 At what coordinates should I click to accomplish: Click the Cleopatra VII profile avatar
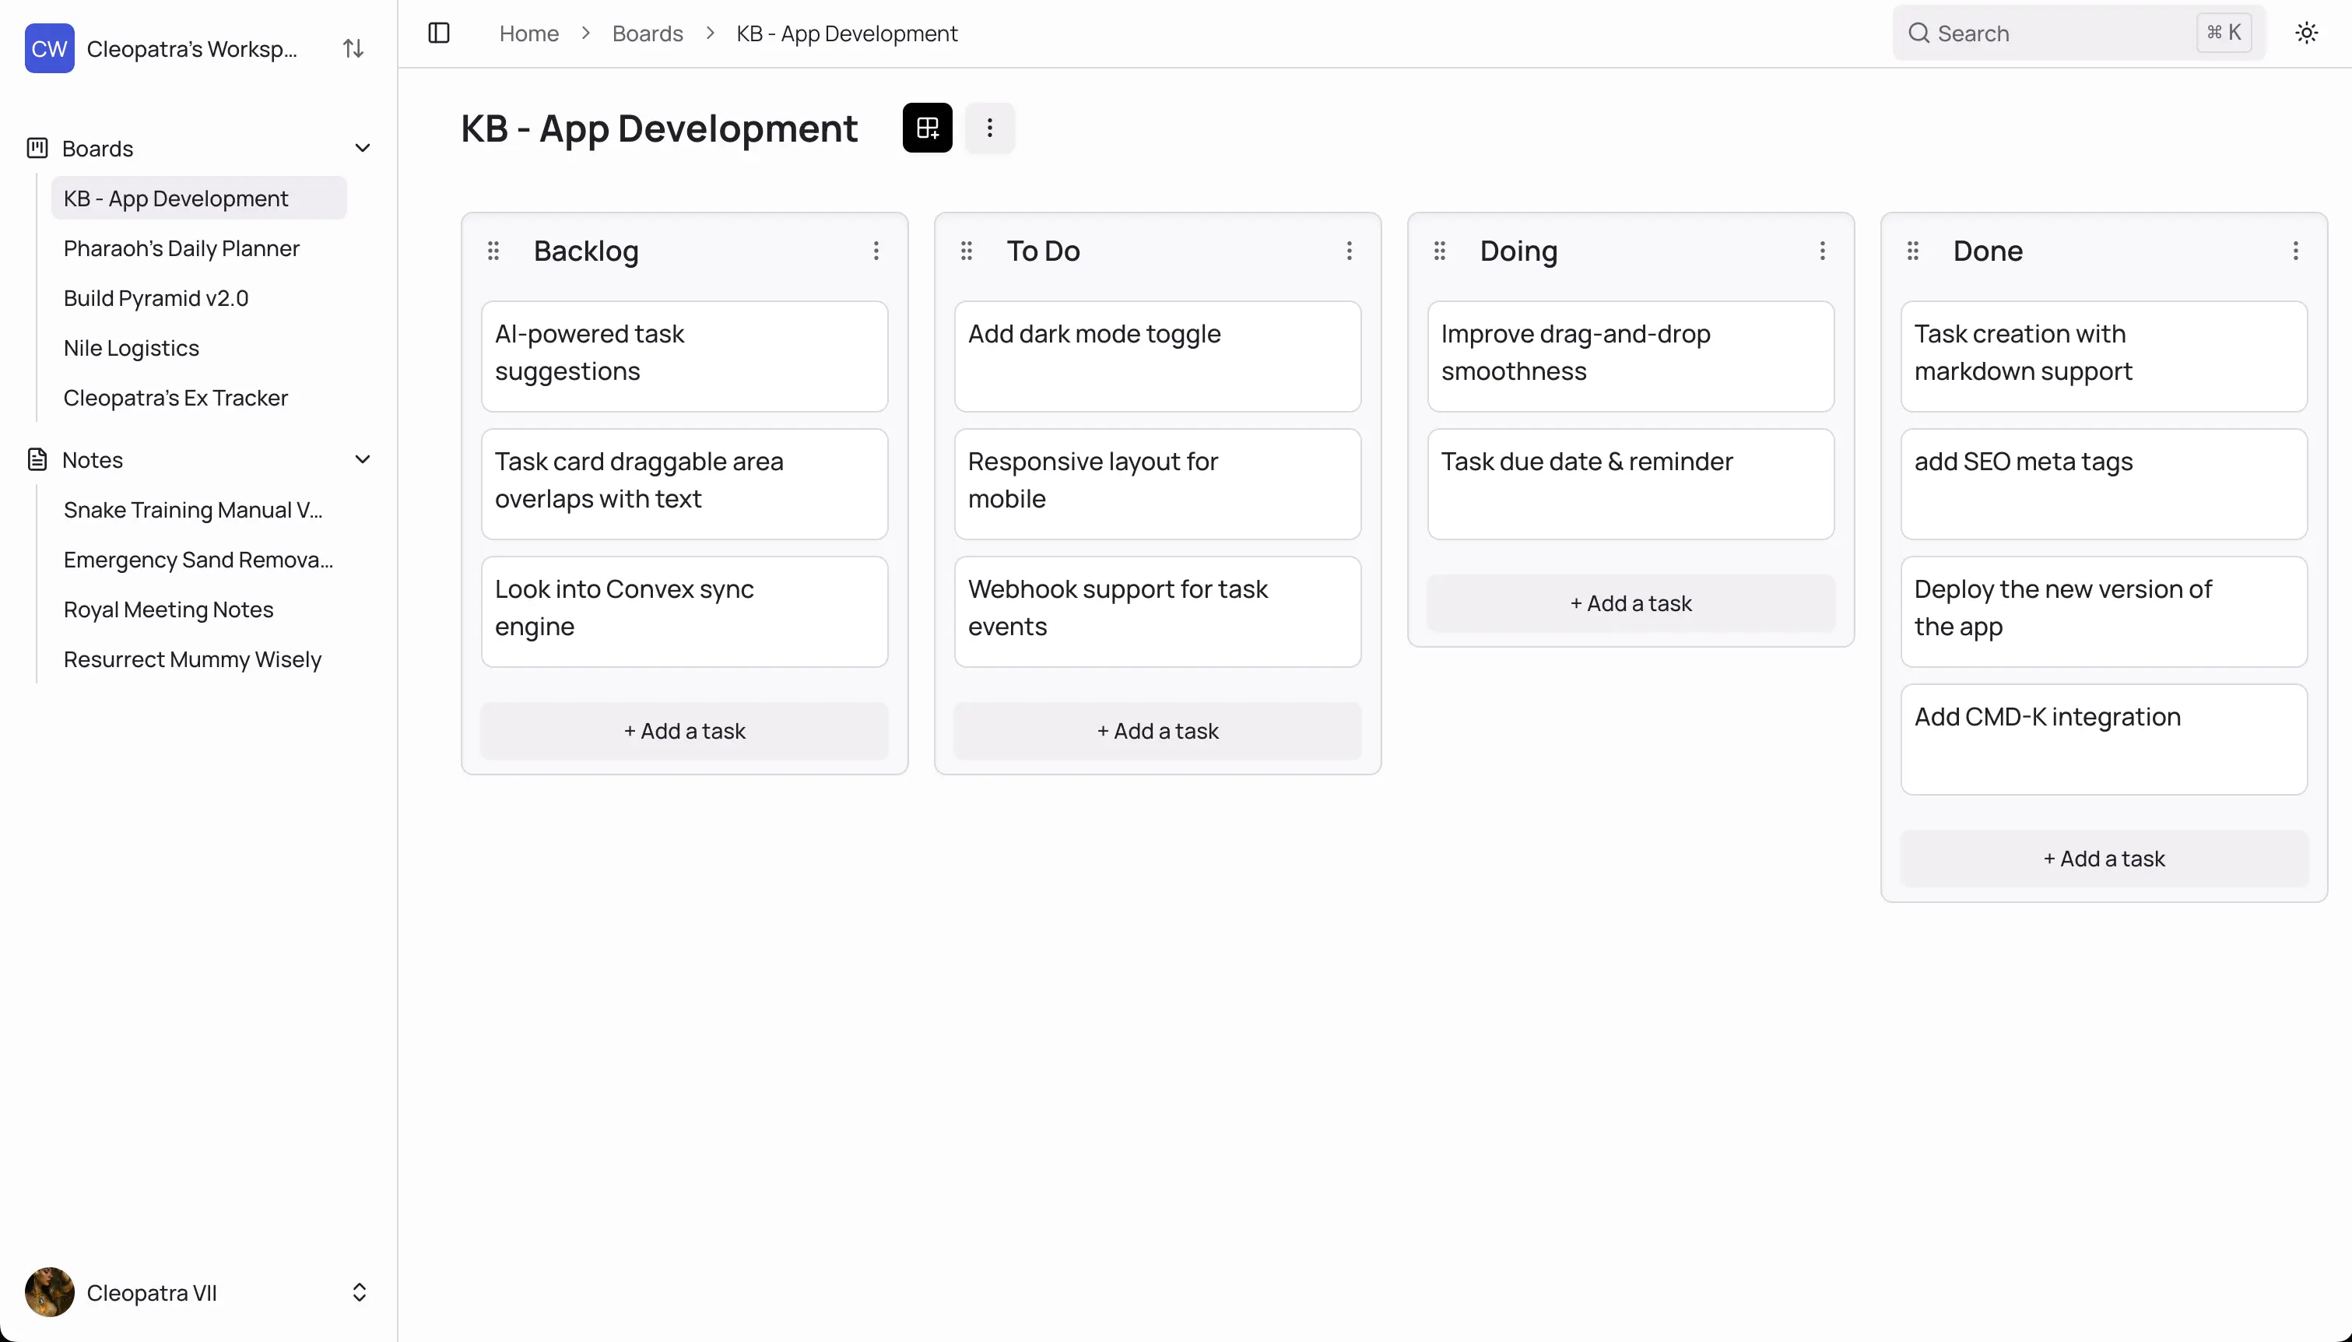pos(49,1291)
